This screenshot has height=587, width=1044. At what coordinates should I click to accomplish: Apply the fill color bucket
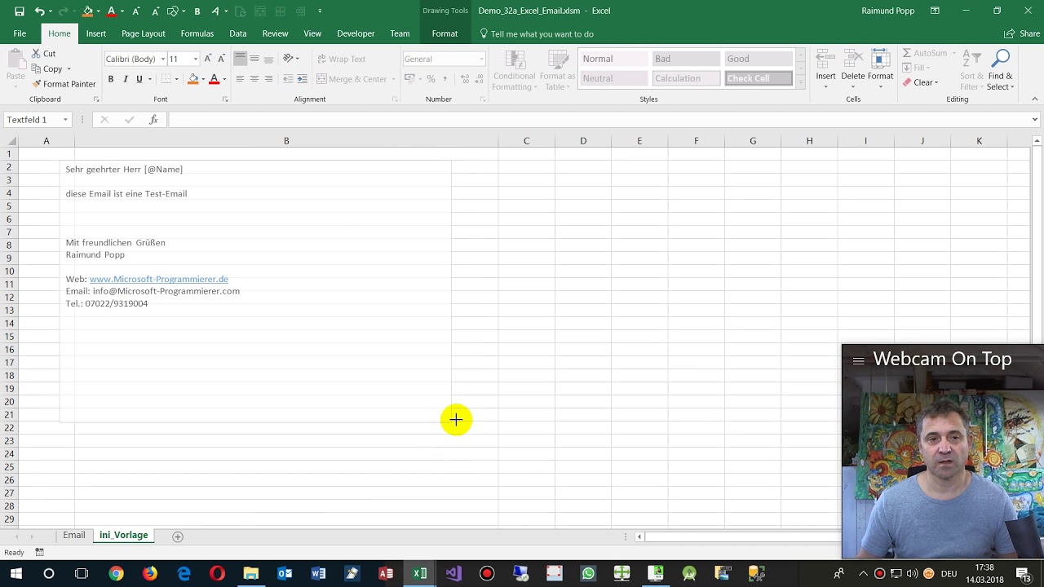coord(193,79)
